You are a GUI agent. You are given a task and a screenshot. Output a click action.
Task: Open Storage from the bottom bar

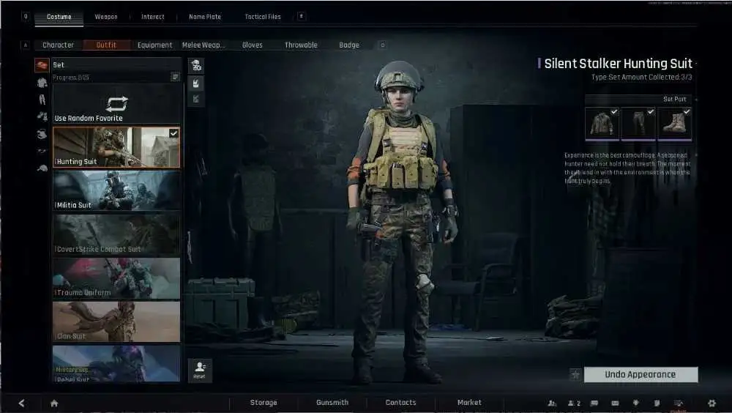[264, 403]
